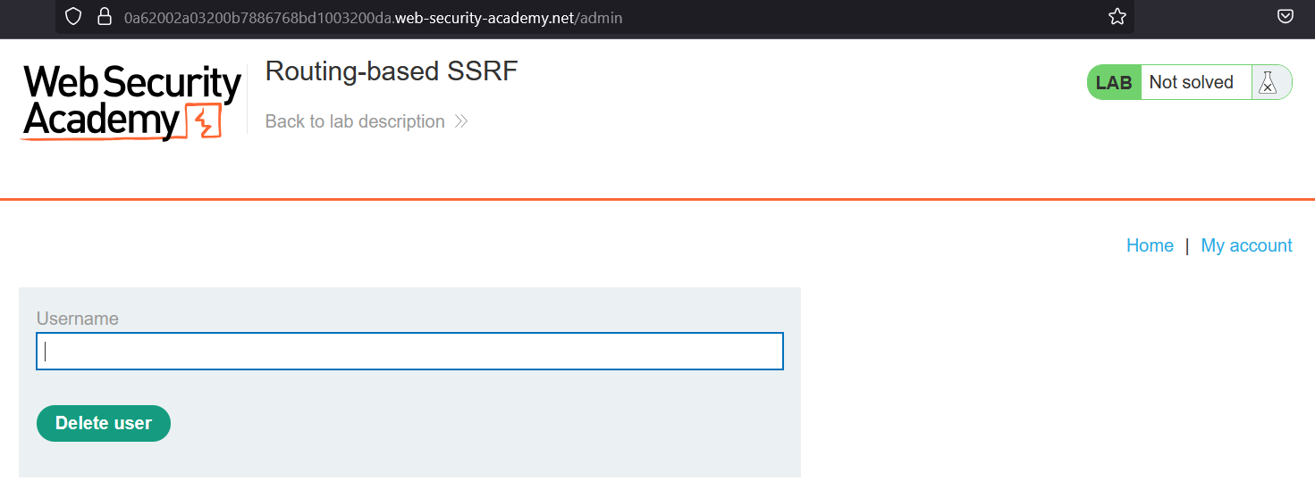Image resolution: width=1315 pixels, height=481 pixels.
Task: Click the Username field label
Action: tap(77, 319)
